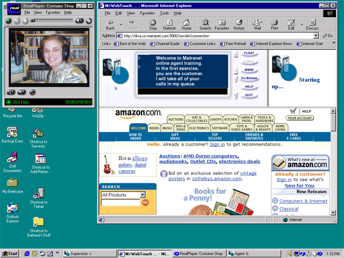
Task: Open My Briefcase desktop icon
Action: pos(13,186)
